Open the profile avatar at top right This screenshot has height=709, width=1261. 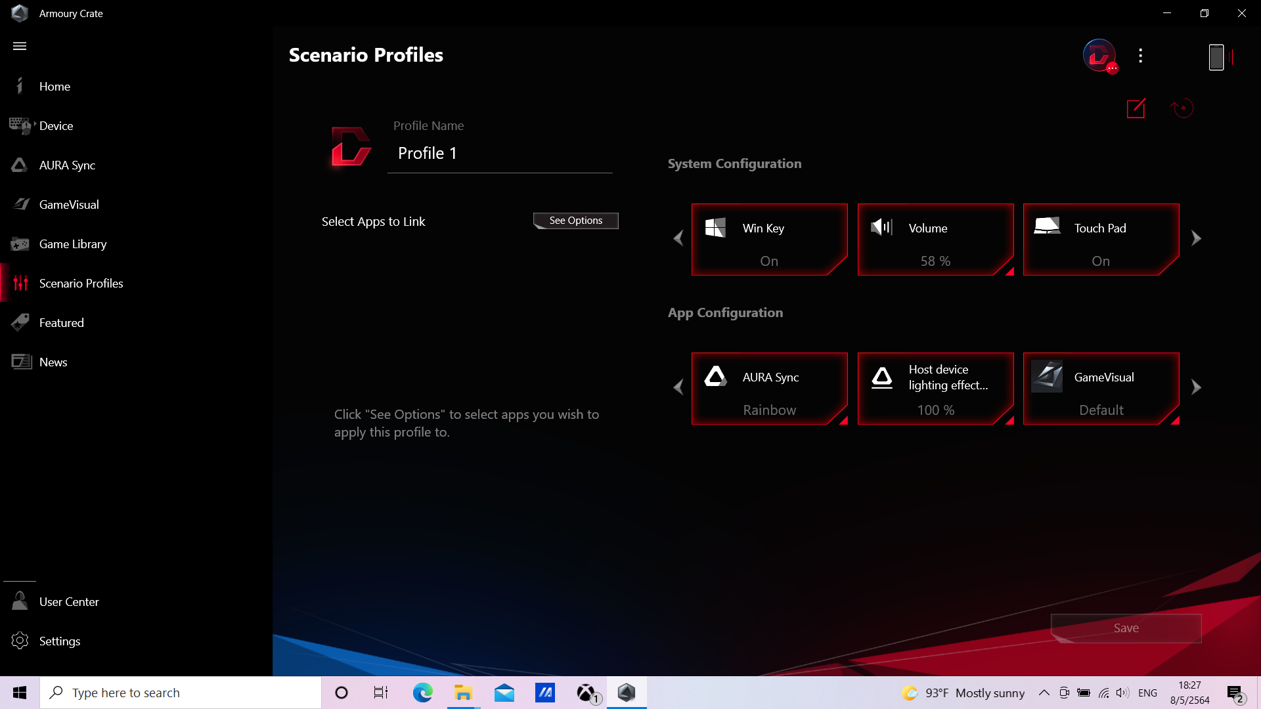tap(1099, 56)
